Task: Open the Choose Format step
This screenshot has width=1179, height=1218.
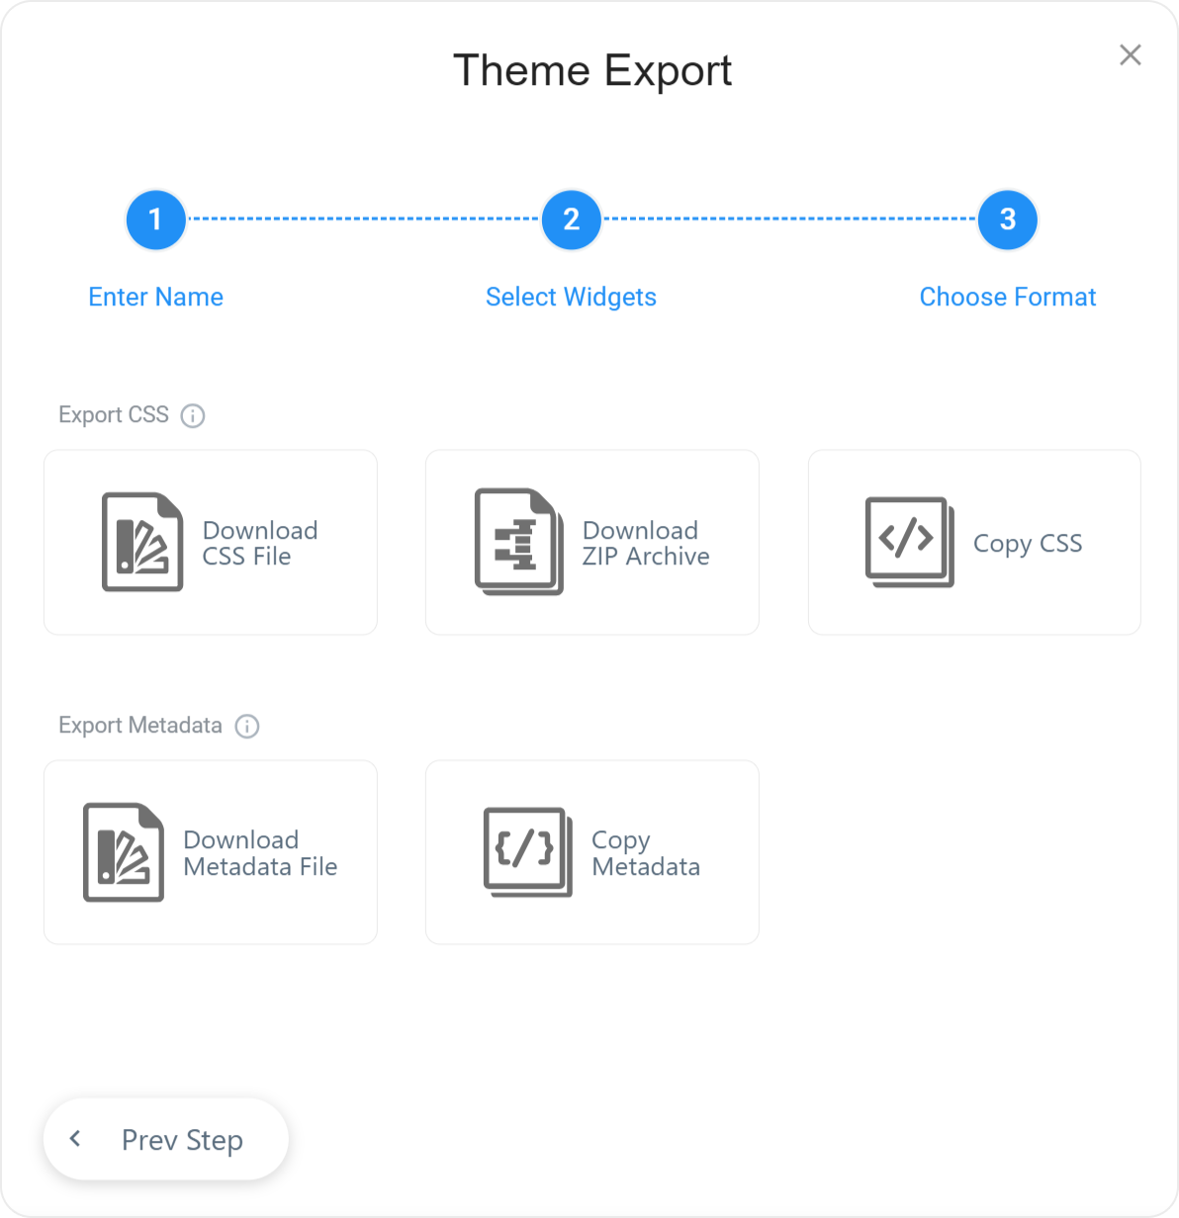Action: point(1007,297)
